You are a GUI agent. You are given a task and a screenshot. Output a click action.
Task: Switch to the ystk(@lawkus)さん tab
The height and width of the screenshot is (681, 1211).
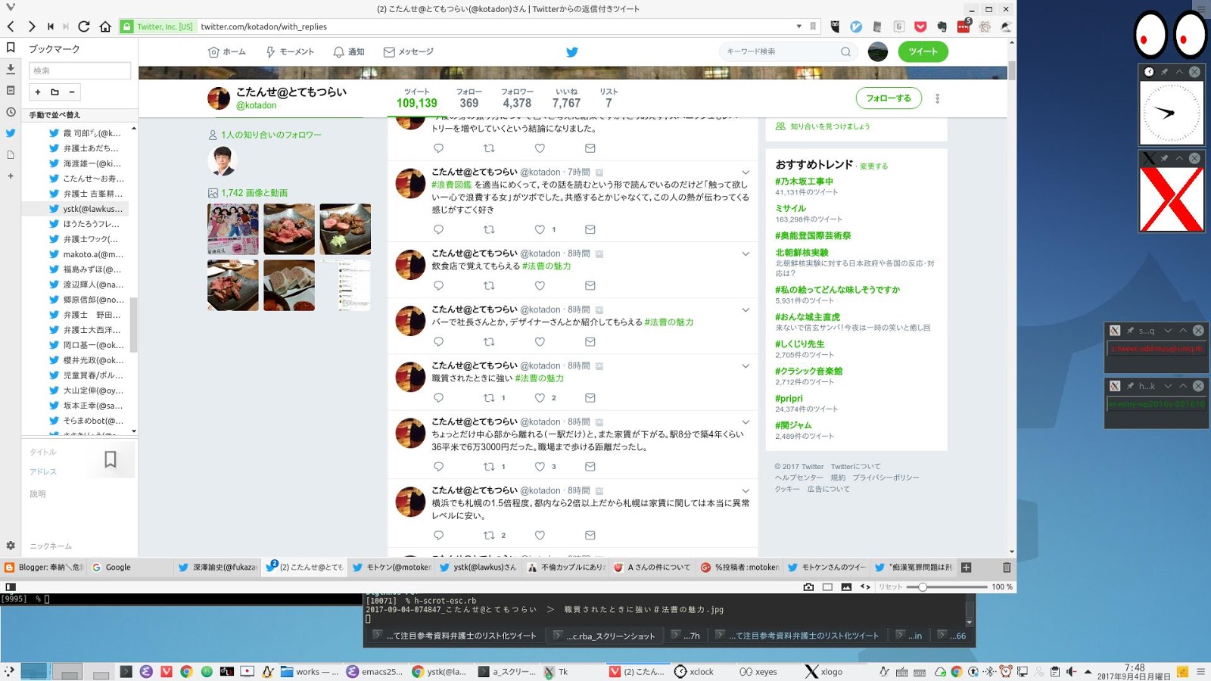478,567
